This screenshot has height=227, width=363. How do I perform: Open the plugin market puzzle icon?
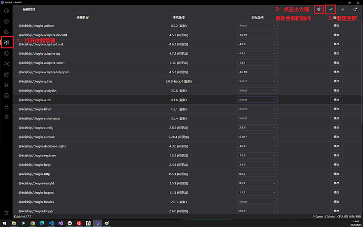tap(6, 32)
